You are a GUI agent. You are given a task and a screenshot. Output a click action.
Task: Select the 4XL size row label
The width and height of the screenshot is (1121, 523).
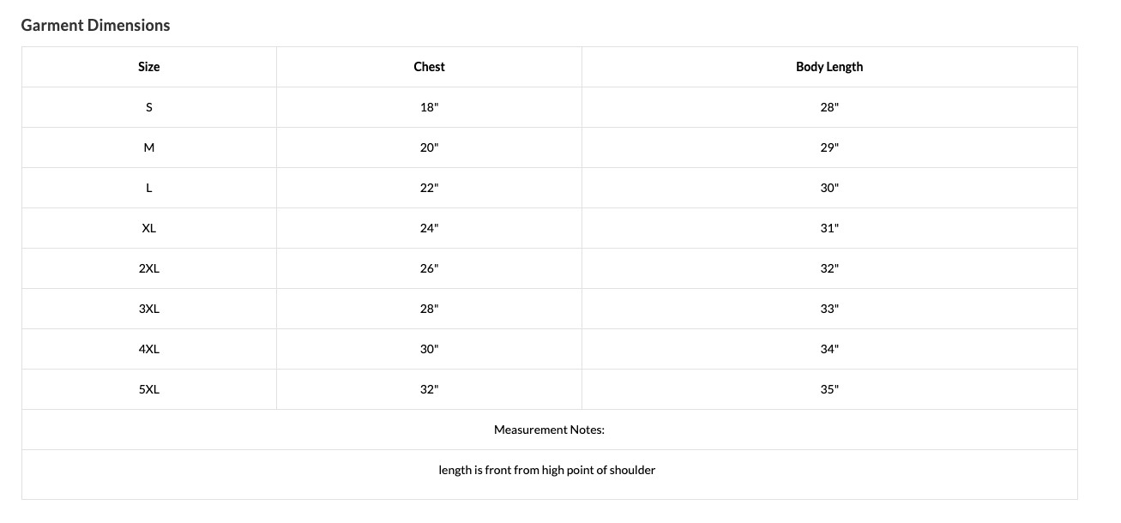tap(149, 349)
